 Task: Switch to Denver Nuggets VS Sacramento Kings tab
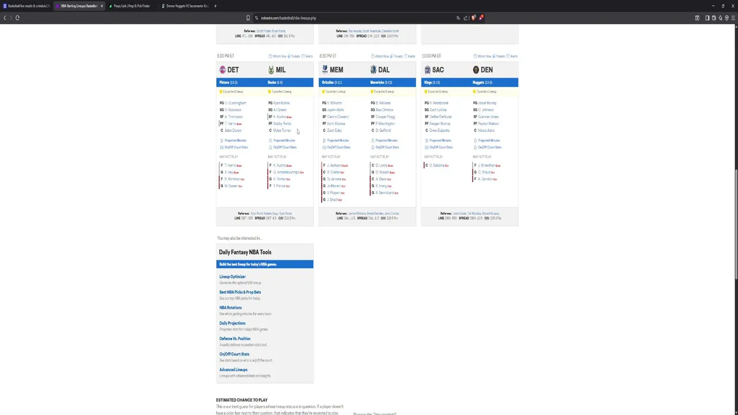tap(184, 6)
